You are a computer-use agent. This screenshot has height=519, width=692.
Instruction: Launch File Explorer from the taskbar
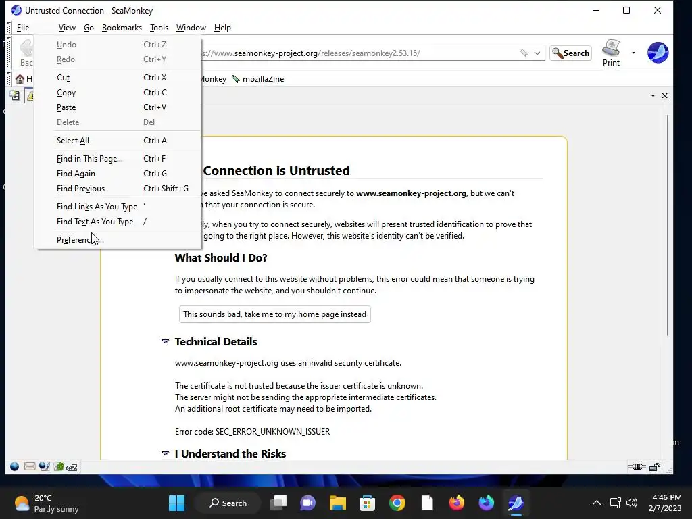point(338,503)
